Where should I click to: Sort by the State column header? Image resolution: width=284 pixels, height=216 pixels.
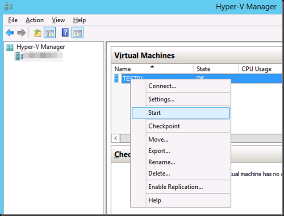216,69
